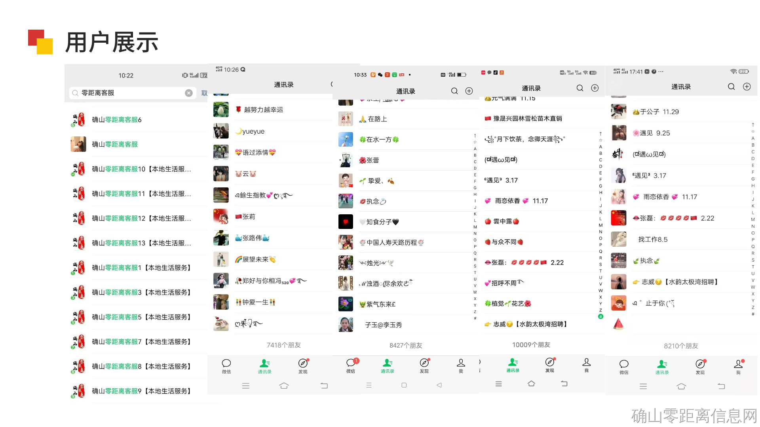Clear the 零距离客服 search text with the X icon
The image size is (760, 427).
[189, 93]
